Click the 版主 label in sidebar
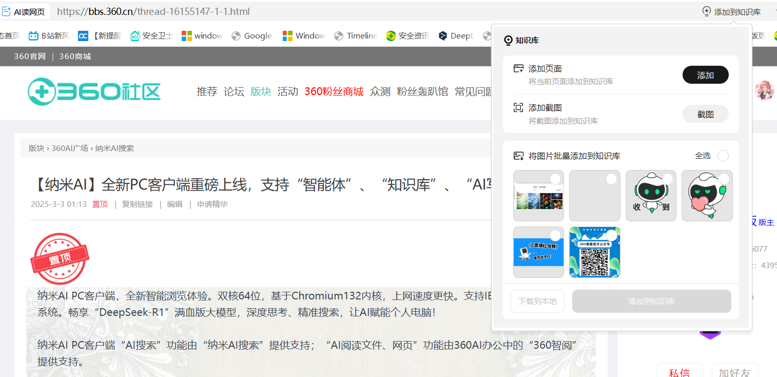This screenshot has height=377, width=777. (x=766, y=222)
